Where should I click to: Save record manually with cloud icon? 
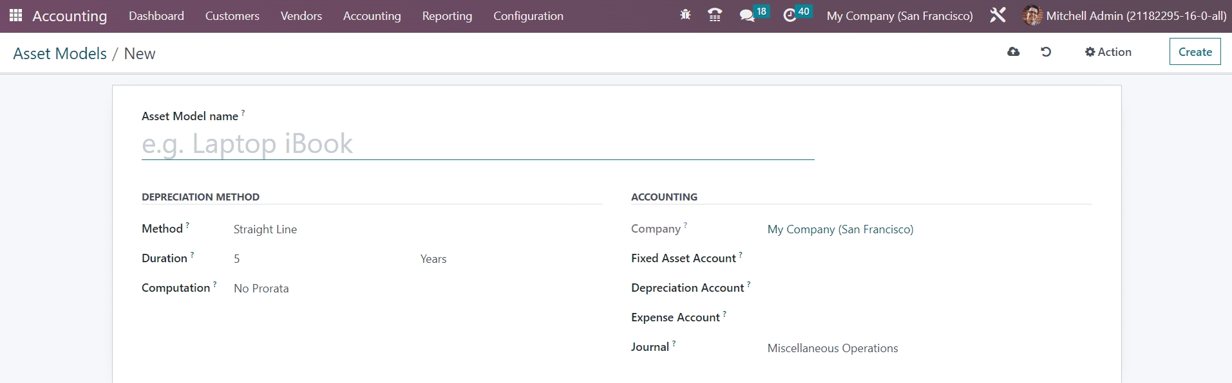pos(1013,52)
